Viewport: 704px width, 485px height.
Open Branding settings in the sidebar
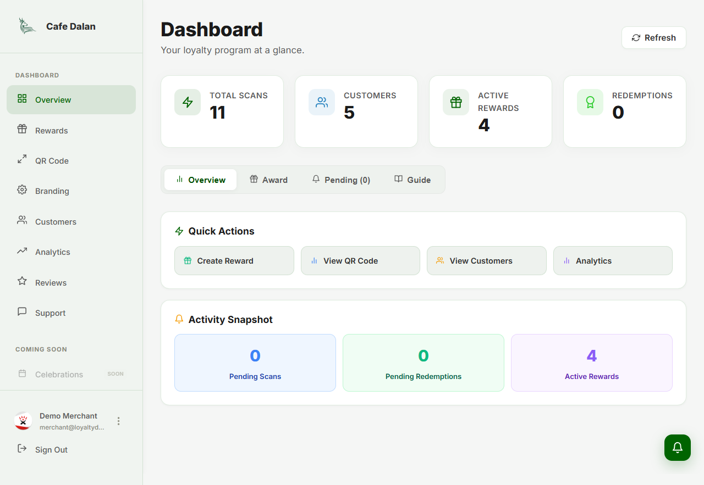click(52, 191)
